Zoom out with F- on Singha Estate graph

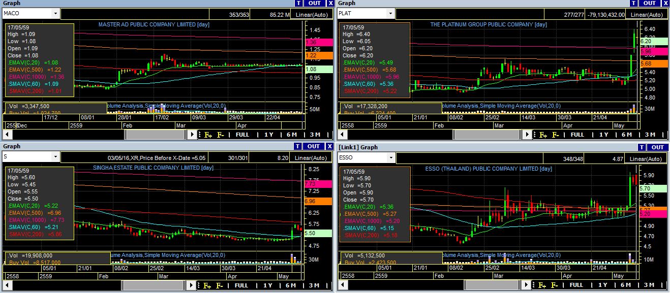coord(221,285)
